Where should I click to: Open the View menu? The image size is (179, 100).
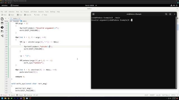(17, 12)
